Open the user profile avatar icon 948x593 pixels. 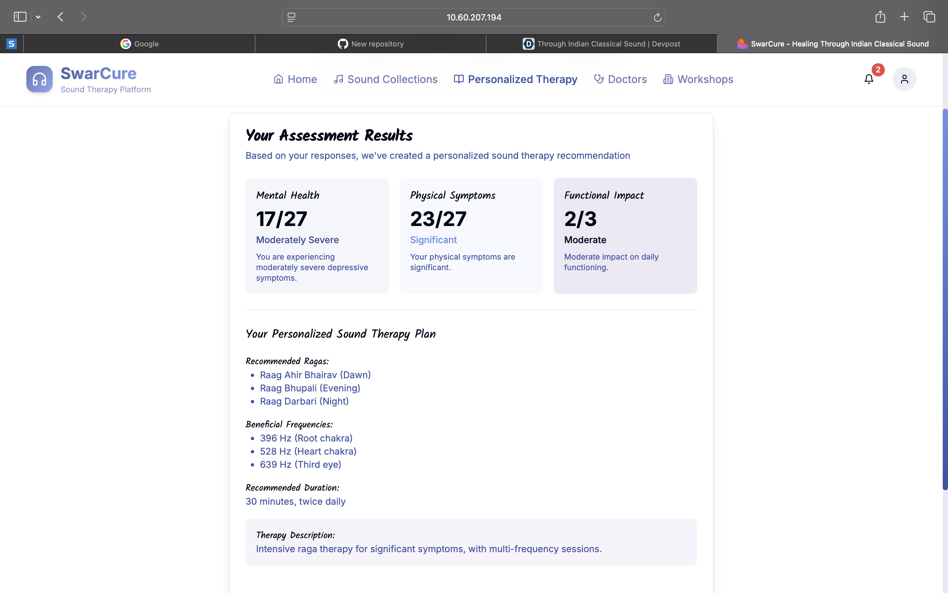904,79
